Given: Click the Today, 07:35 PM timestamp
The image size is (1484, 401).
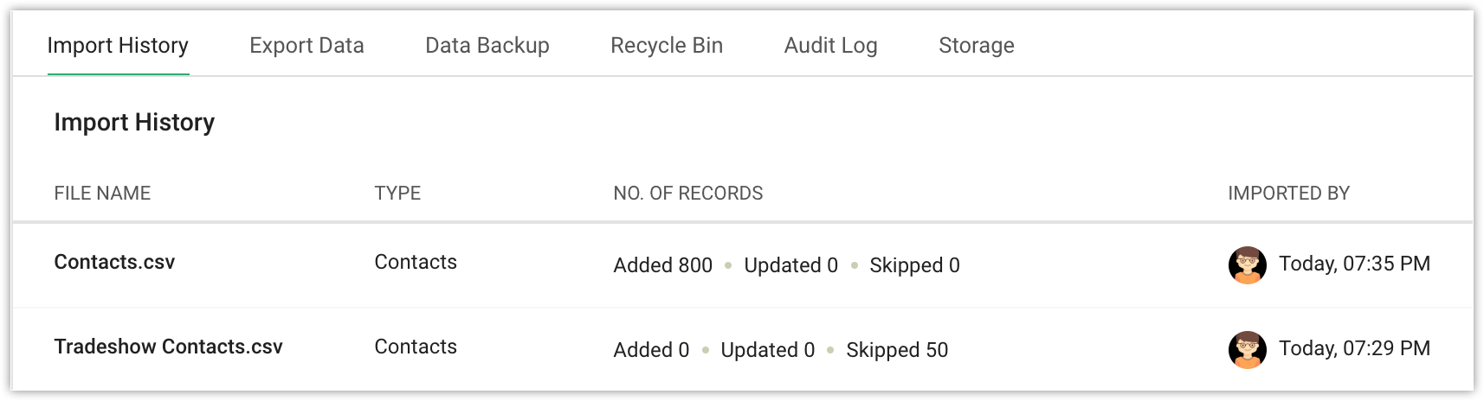Looking at the screenshot, I should 1354,264.
